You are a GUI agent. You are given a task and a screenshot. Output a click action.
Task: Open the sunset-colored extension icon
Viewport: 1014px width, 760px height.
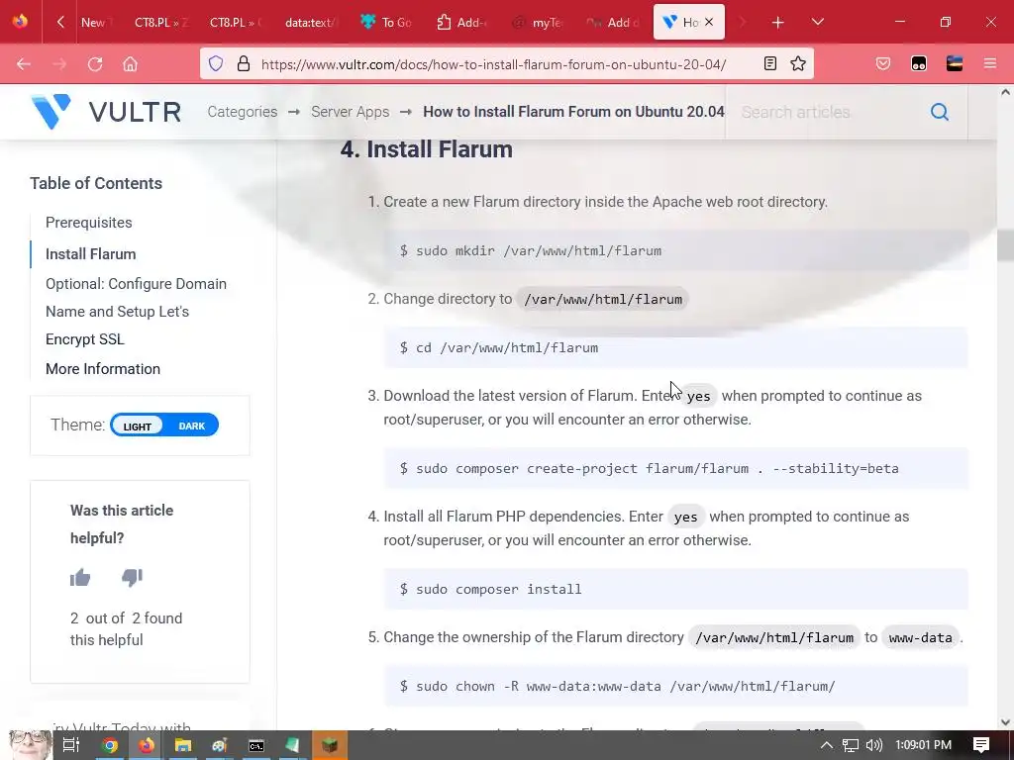[954, 63]
